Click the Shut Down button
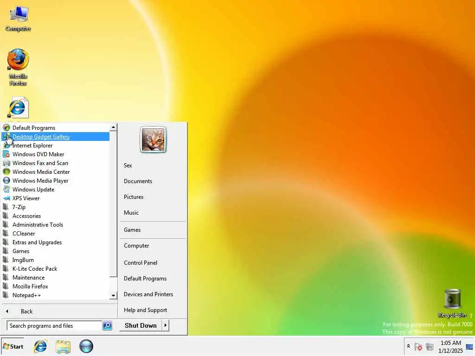The width and height of the screenshot is (475, 356). [141, 325]
